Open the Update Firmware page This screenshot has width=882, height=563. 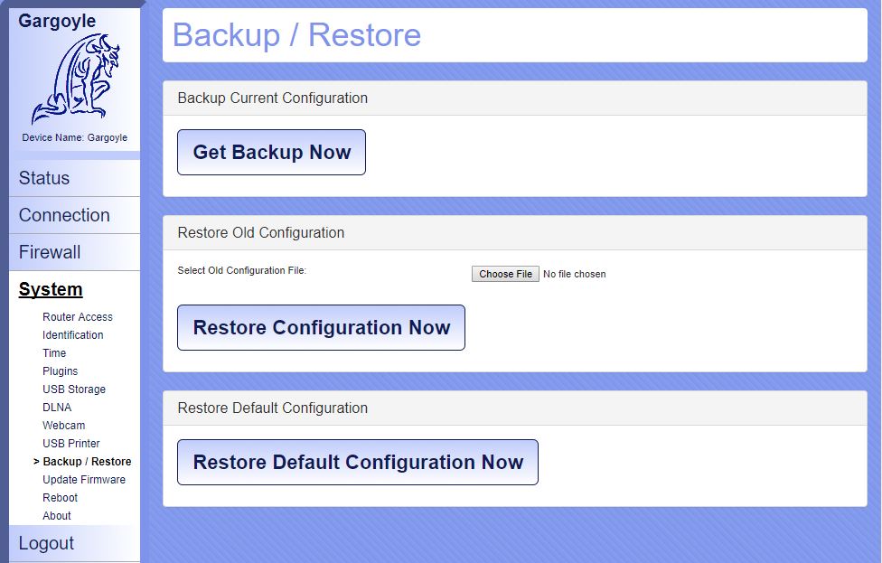(84, 480)
